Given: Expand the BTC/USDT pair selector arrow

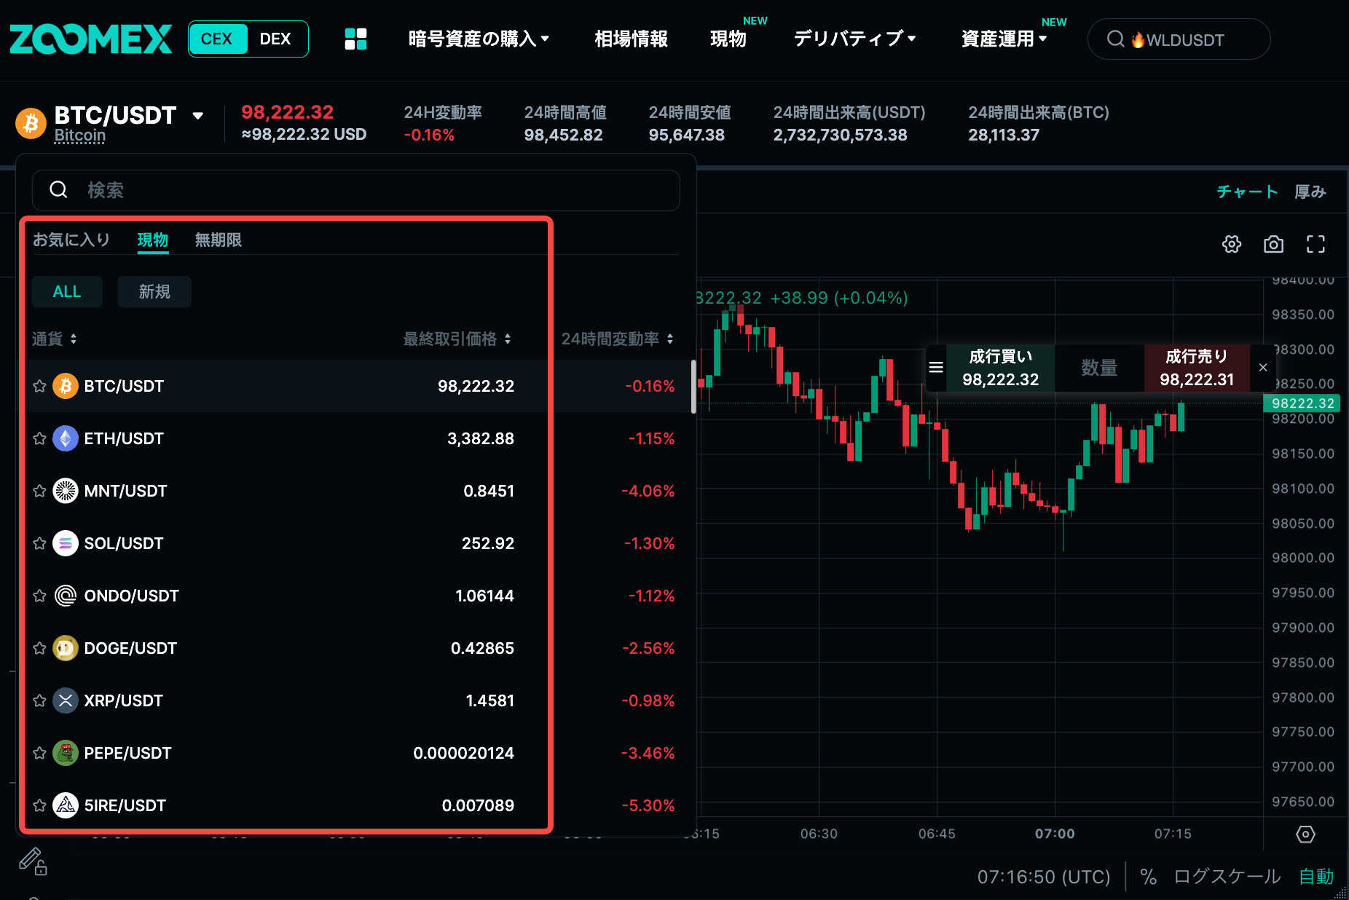Looking at the screenshot, I should tap(197, 116).
